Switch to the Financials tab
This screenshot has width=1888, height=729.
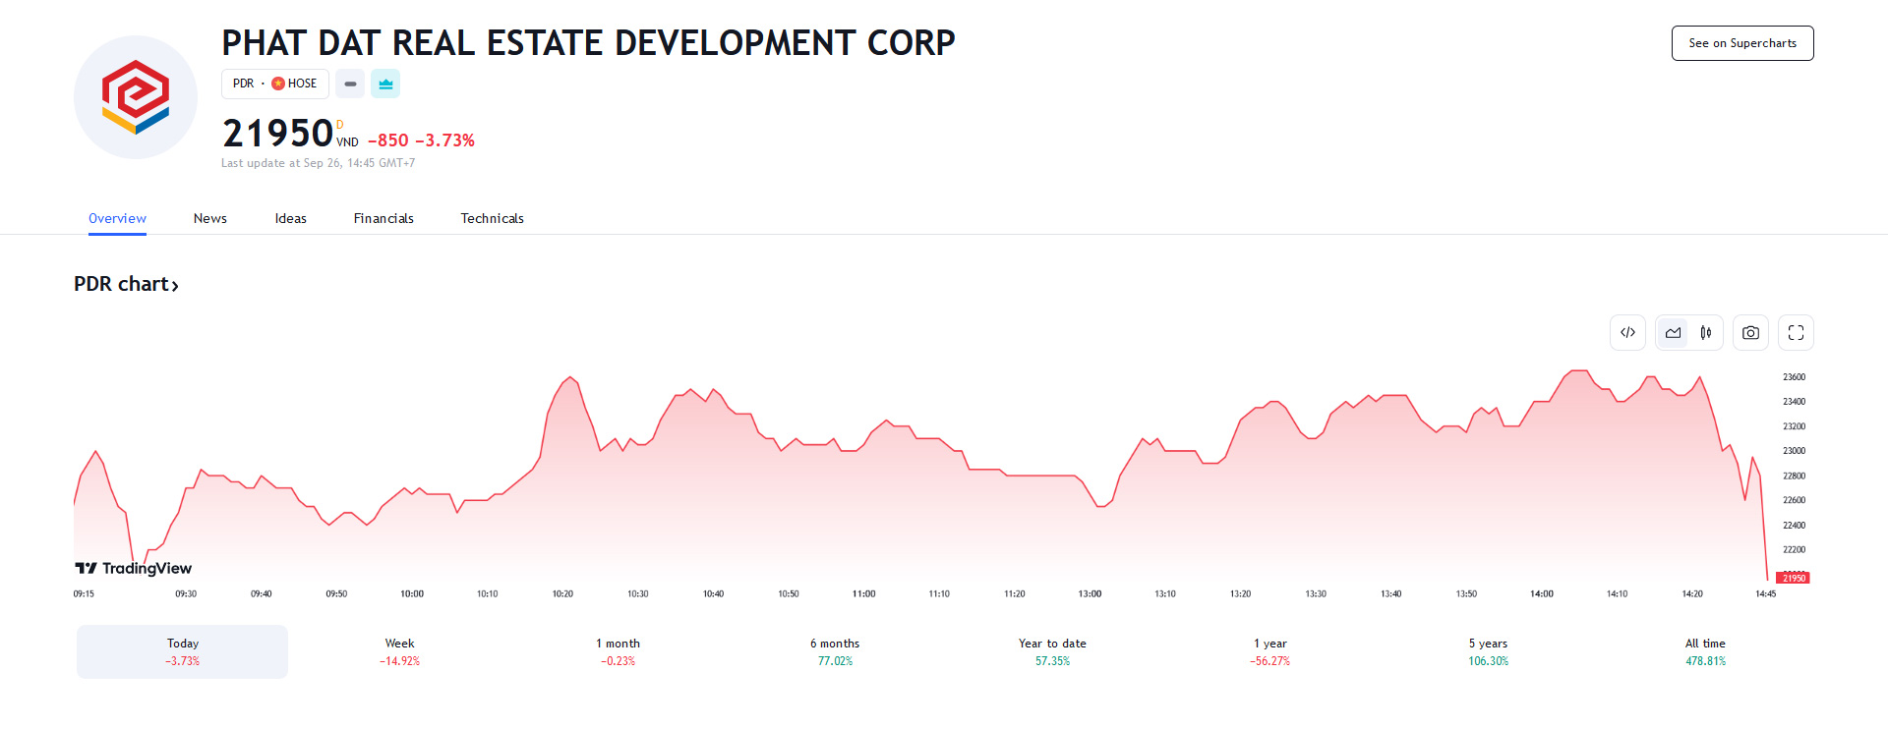[x=383, y=218]
